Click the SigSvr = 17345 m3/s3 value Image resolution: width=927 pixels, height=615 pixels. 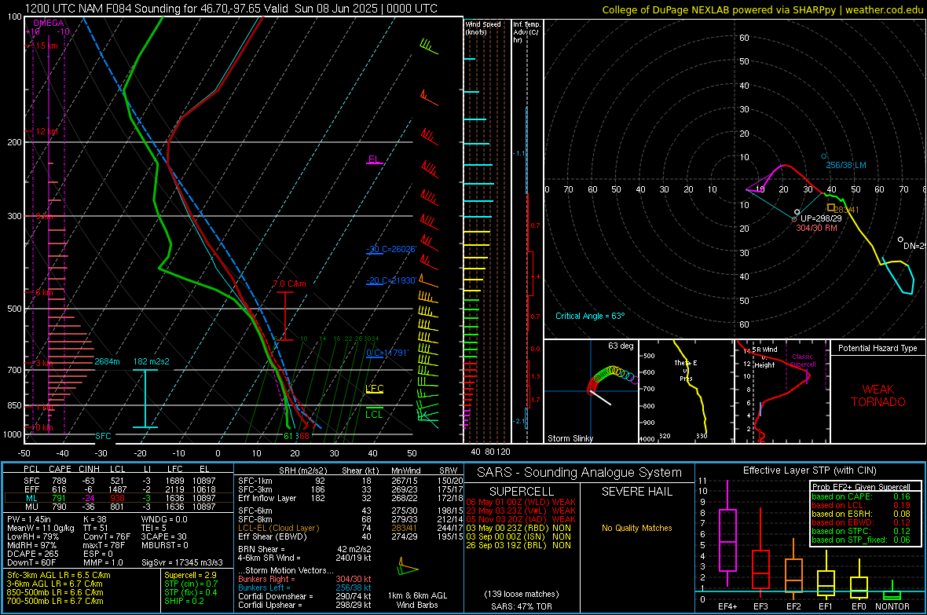(182, 562)
